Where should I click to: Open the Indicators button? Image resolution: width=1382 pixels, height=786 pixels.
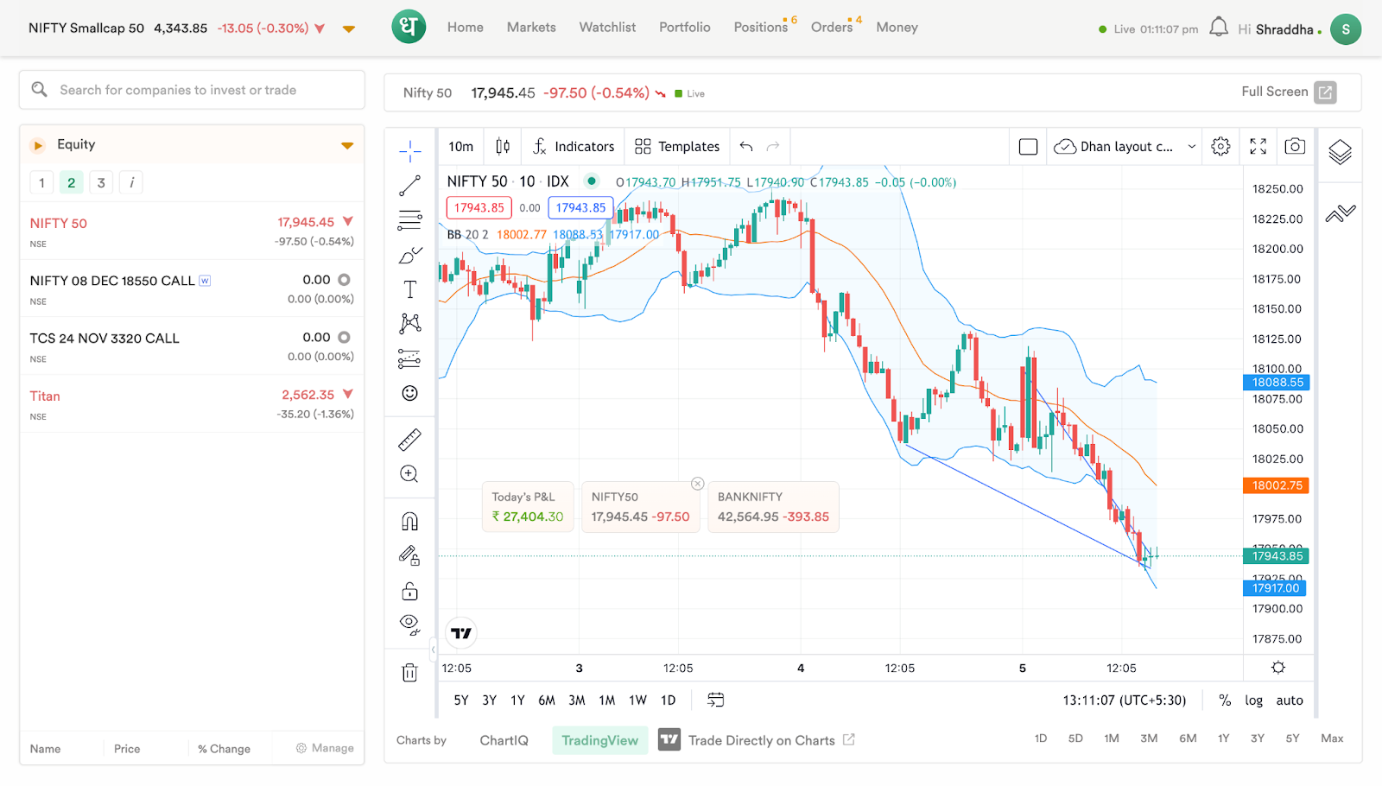(x=574, y=147)
